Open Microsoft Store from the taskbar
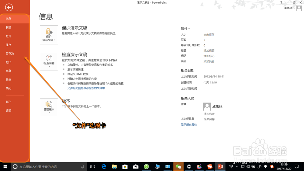Screen dimensions: 304x171 pyautogui.click(x=125, y=166)
